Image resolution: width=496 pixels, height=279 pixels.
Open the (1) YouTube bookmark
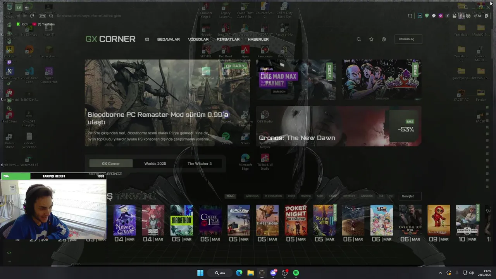[x=44, y=24]
